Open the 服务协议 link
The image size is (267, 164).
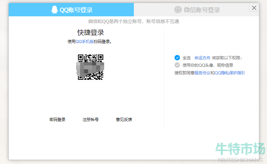point(202,73)
